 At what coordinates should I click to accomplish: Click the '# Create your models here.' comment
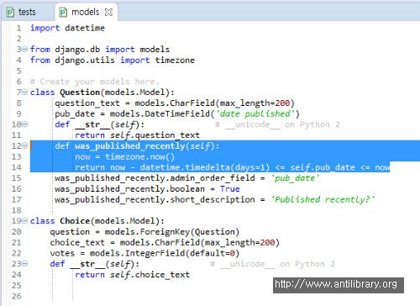95,82
